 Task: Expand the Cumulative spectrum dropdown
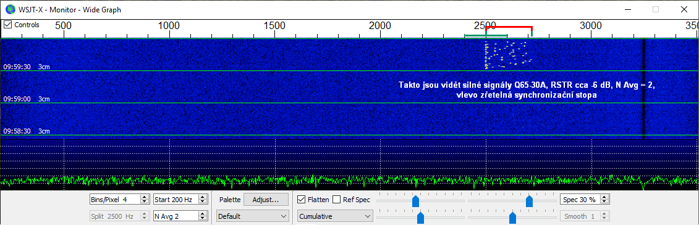click(335, 216)
